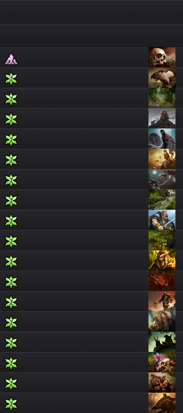Click green leaf icon beside the rat creature row
Viewport: 183px width, 413px height.
[11, 79]
